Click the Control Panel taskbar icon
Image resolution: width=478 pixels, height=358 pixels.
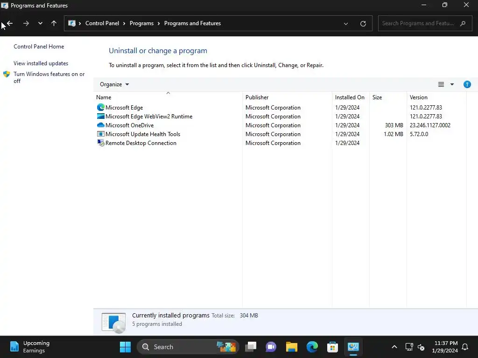[x=353, y=347]
